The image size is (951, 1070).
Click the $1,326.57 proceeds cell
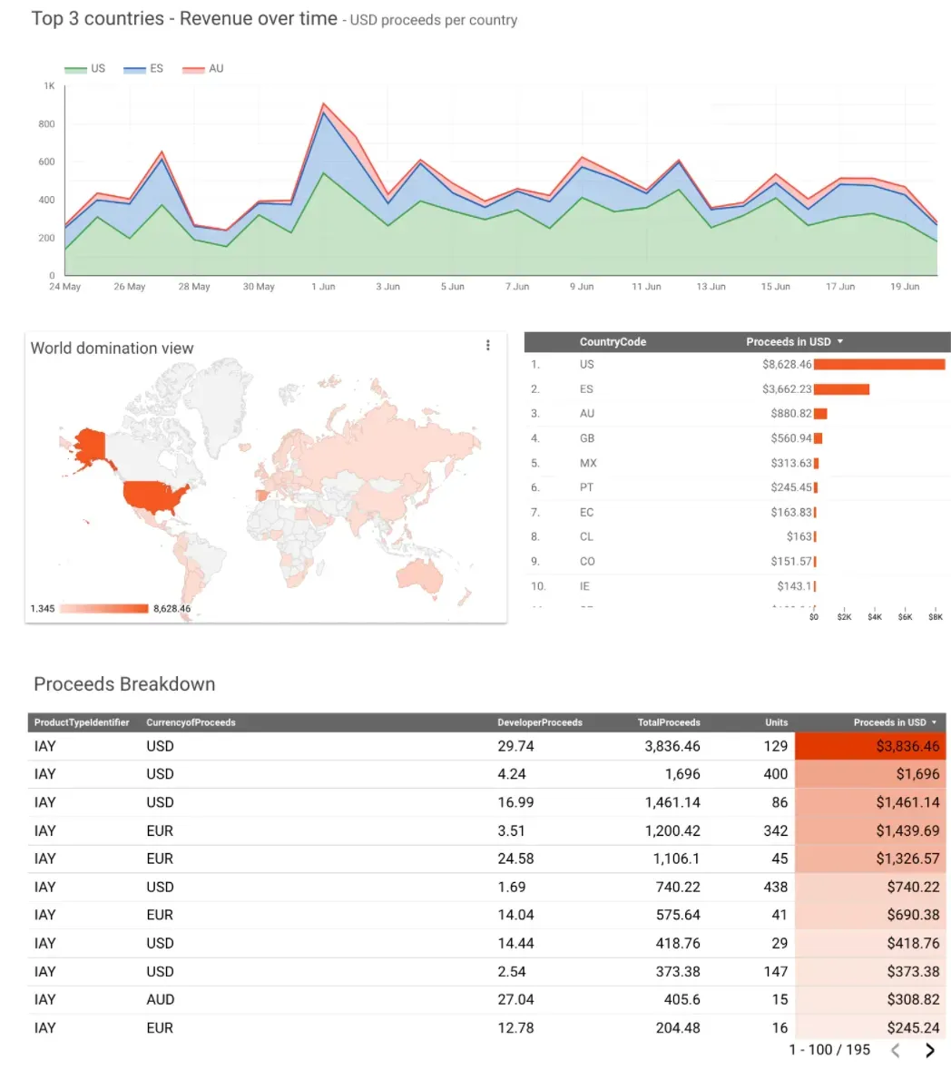pyautogui.click(x=870, y=859)
